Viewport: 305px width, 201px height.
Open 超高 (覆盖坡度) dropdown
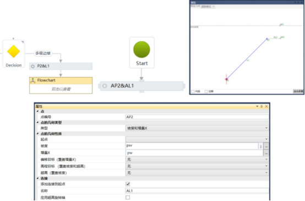point(197,173)
